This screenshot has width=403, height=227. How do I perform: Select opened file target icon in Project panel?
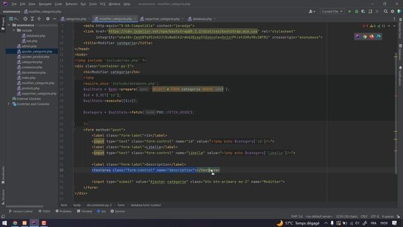[x=25, y=19]
